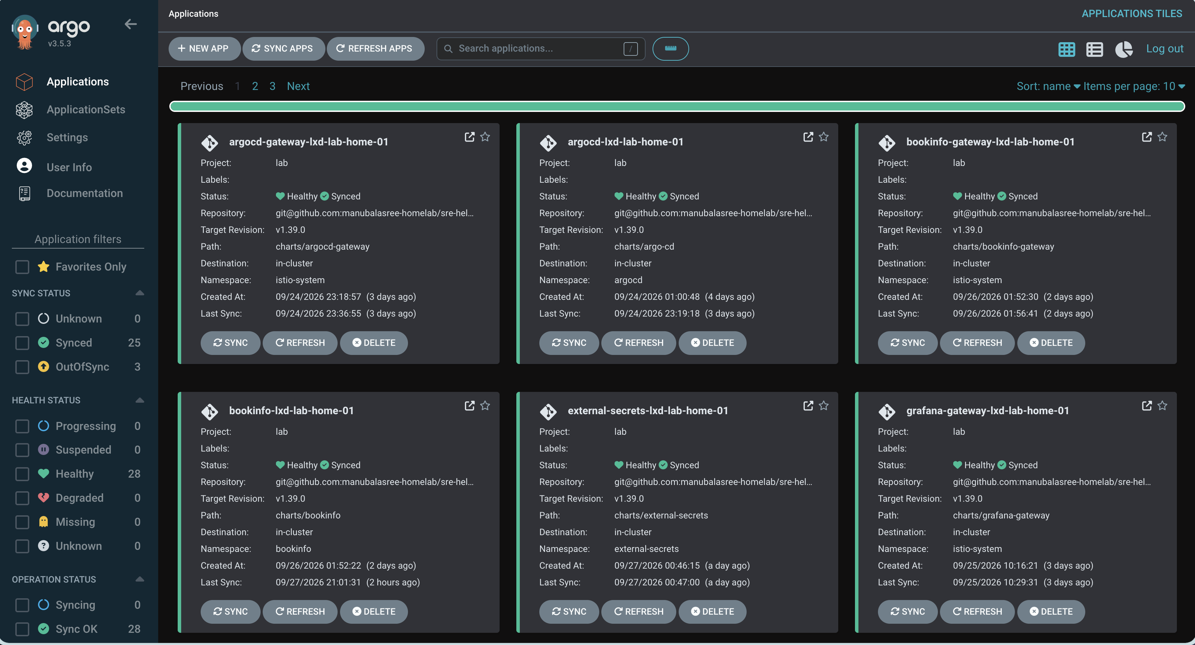Collapse the sidebar with the back arrow
Image resolution: width=1195 pixels, height=645 pixels.
[x=130, y=24]
